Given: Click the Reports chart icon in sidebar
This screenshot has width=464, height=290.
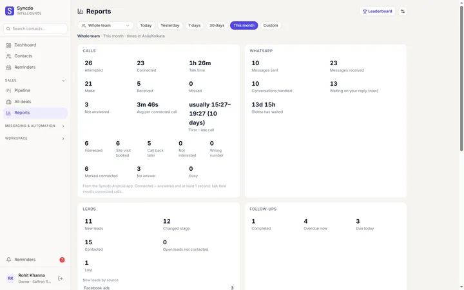Looking at the screenshot, I should 8,113.
